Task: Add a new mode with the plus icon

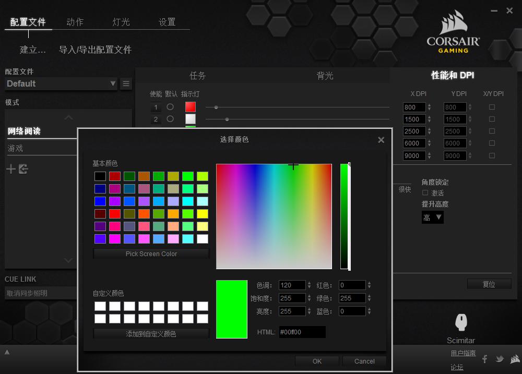Action: coord(10,168)
